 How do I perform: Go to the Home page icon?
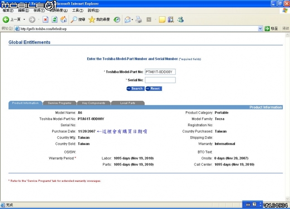(x=63, y=19)
